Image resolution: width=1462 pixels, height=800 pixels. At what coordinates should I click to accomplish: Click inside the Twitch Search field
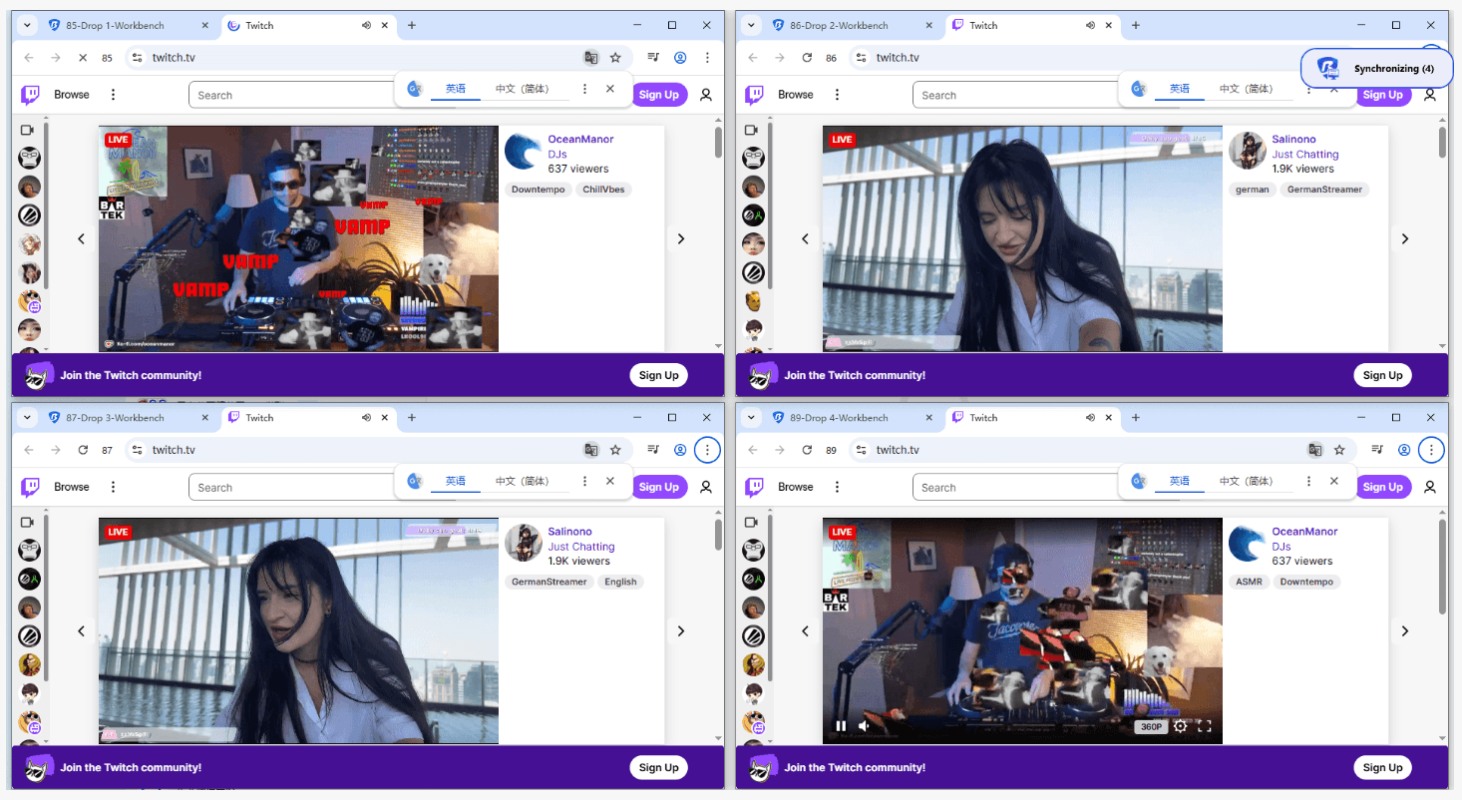click(x=289, y=94)
